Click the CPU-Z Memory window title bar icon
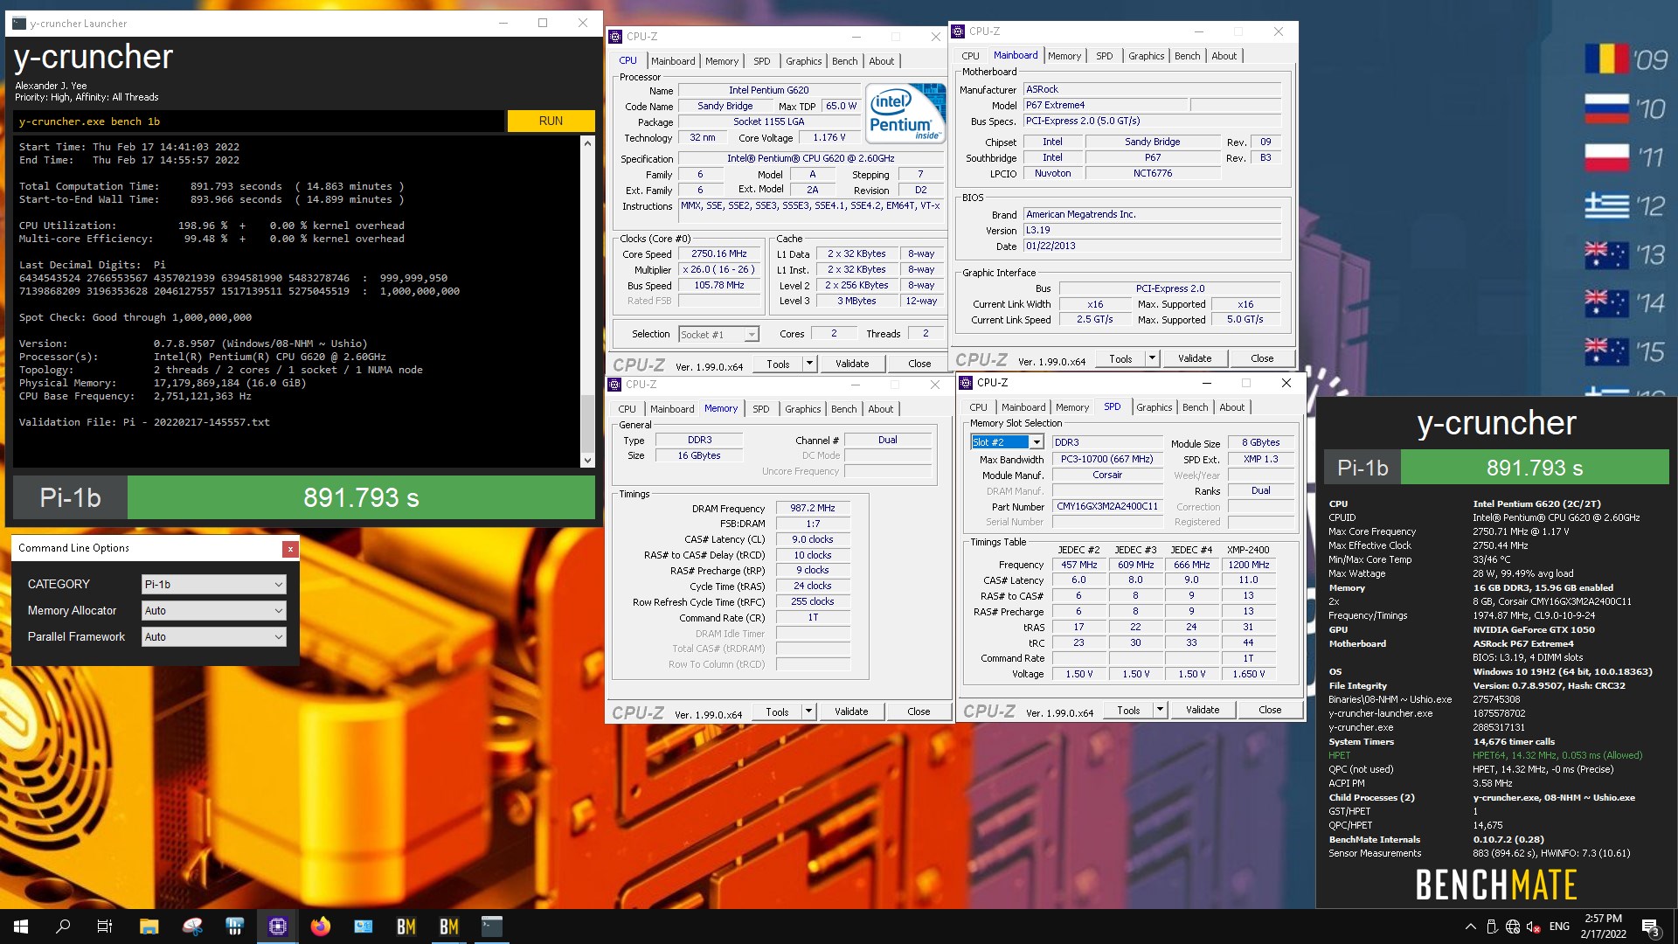The height and width of the screenshot is (944, 1678). (614, 385)
